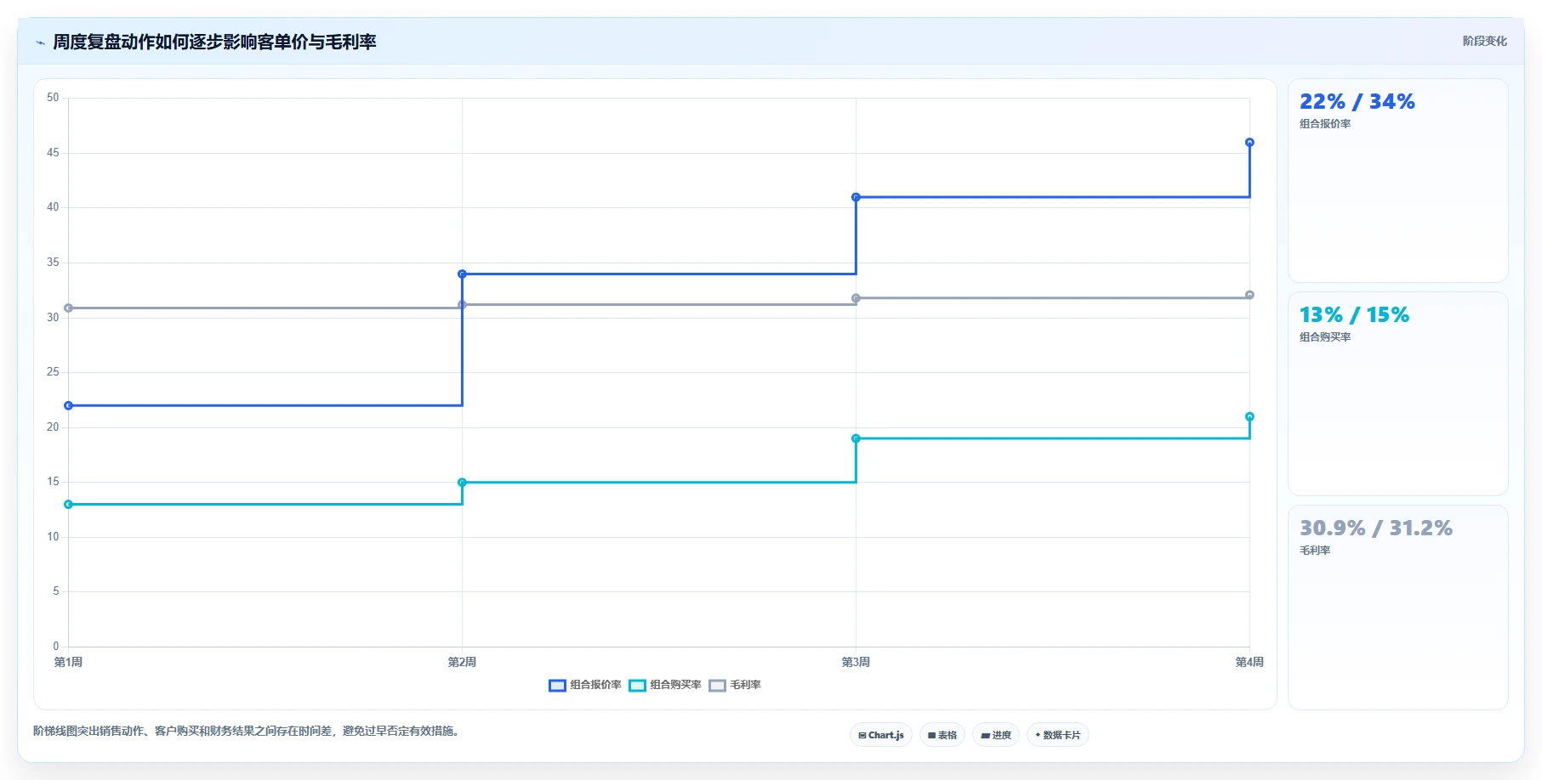Image resolution: width=1542 pixels, height=780 pixels.
Task: Click the teal 组合购买率 point at 第4周
Action: pyautogui.click(x=1249, y=416)
